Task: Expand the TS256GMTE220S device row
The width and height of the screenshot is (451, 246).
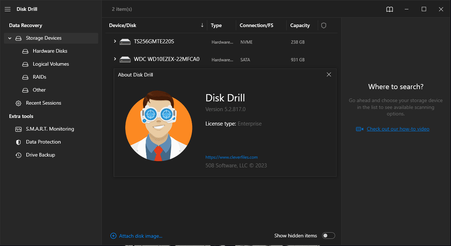Action: pos(115,41)
